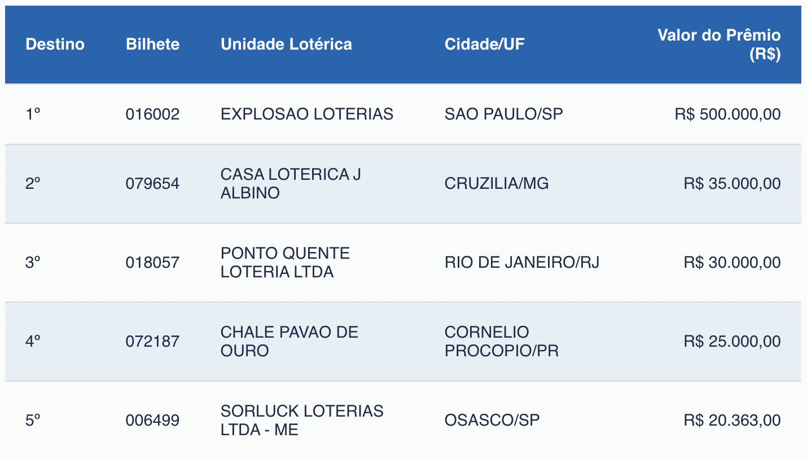The height and width of the screenshot is (460, 807).
Task: Select ticket number 018057
Action: coord(152,263)
